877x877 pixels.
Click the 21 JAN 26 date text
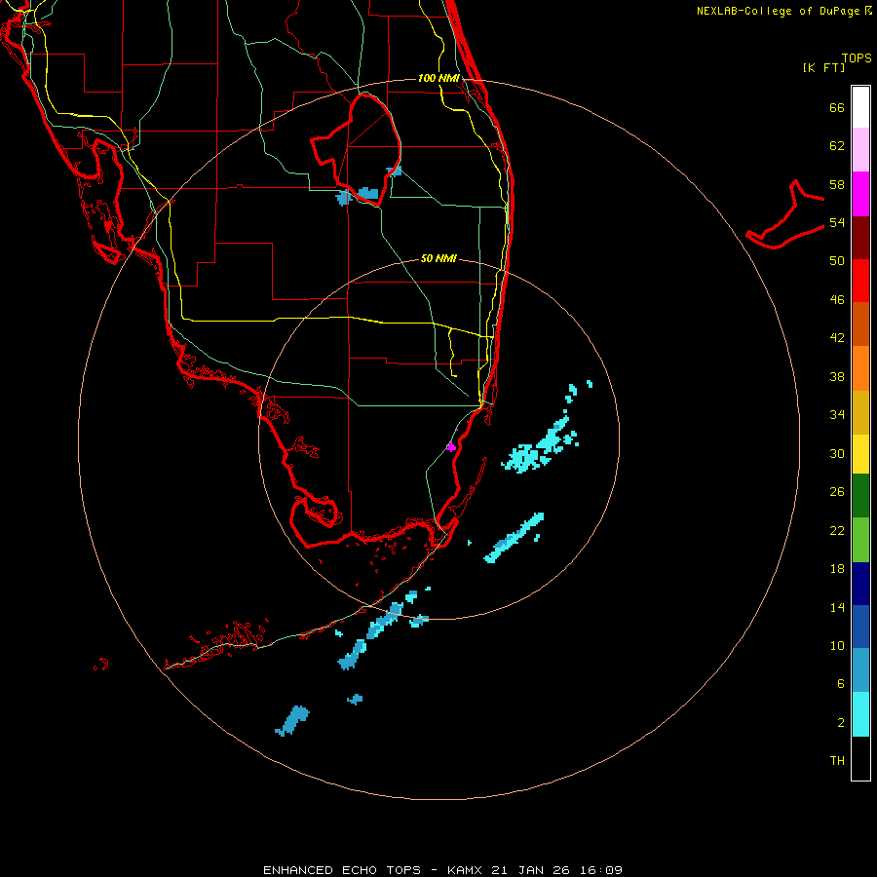pos(531,870)
